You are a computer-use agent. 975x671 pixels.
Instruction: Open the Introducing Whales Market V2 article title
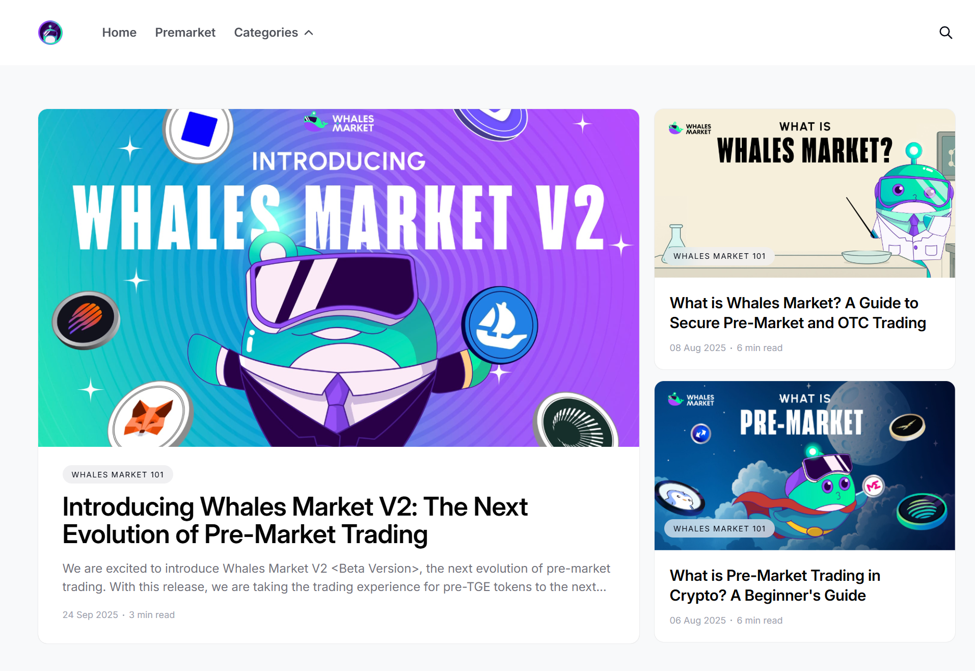point(295,520)
